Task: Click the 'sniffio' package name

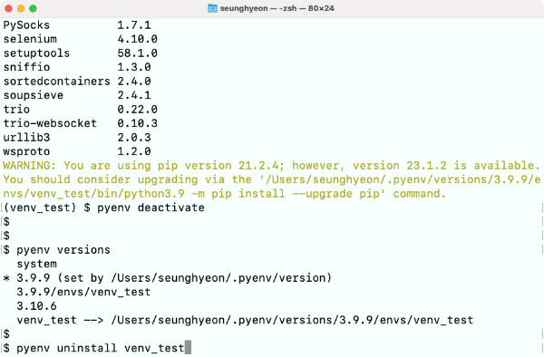Action: click(26, 67)
